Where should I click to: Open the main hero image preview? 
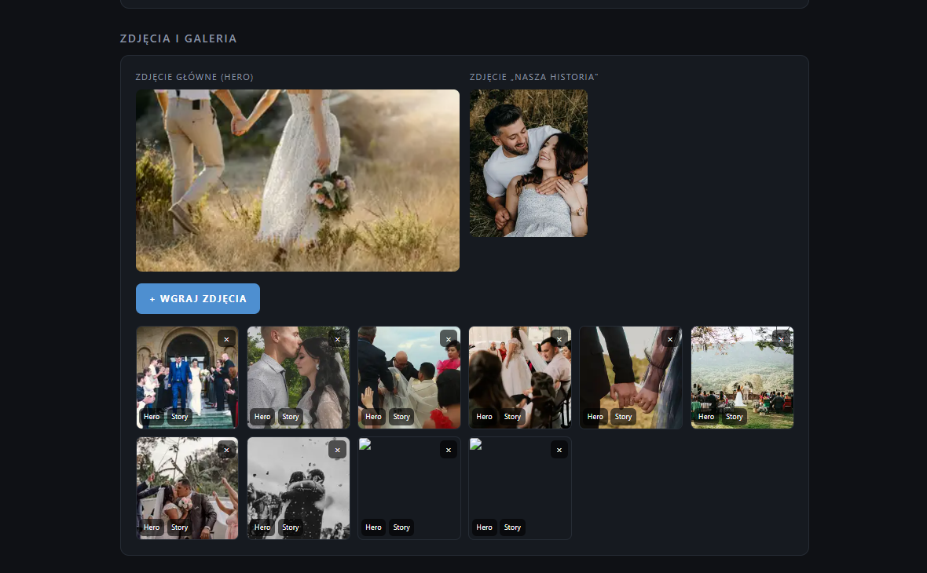point(298,181)
